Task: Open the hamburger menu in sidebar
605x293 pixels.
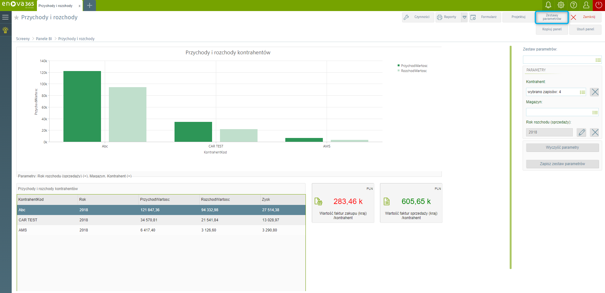Action: (5, 17)
